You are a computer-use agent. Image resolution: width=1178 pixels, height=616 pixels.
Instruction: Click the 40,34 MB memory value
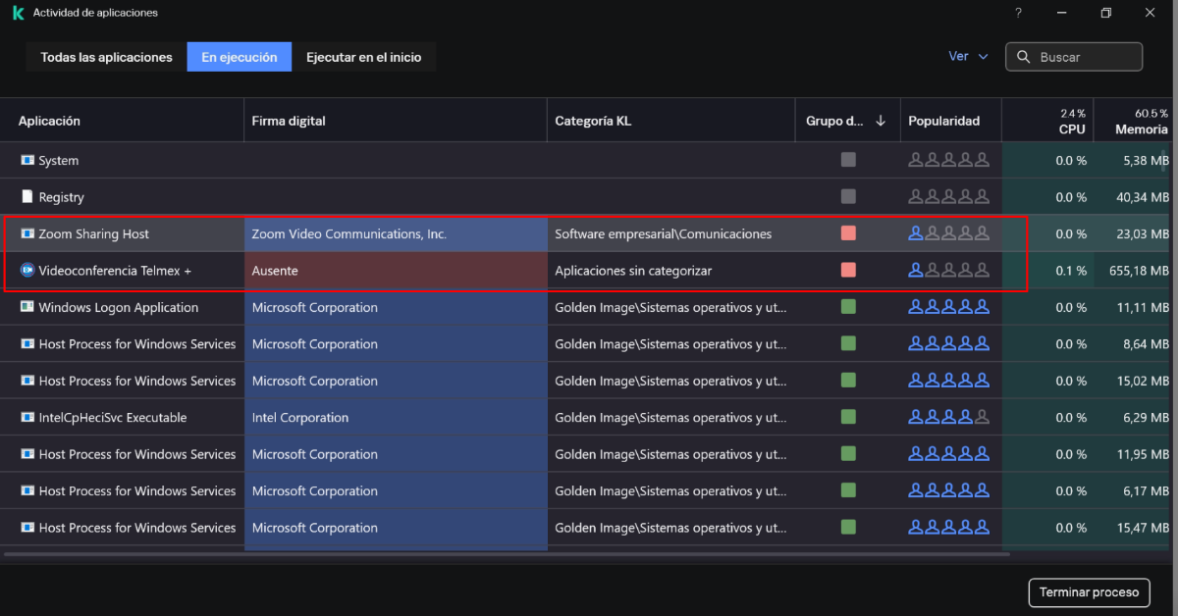pos(1143,196)
